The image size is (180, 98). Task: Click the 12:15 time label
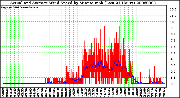tap(86, 93)
